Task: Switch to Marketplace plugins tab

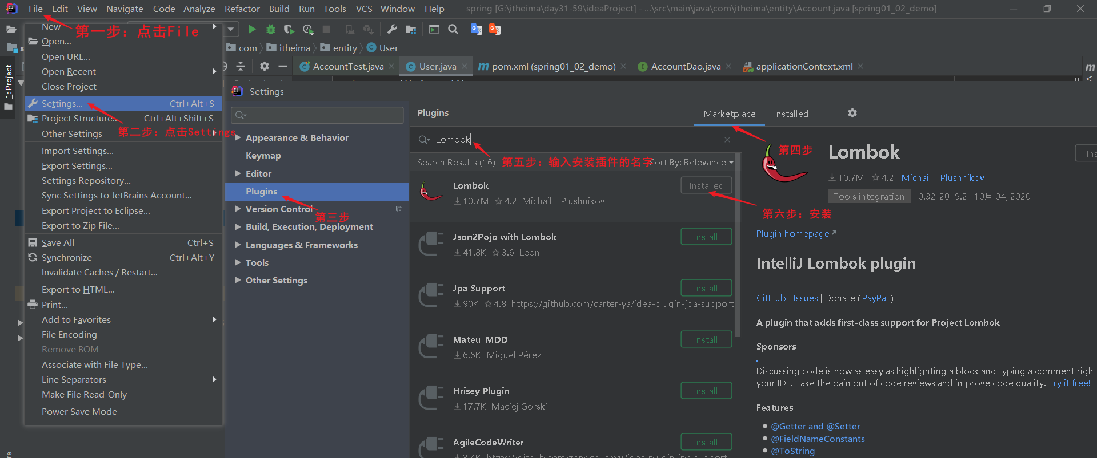Action: [x=730, y=114]
